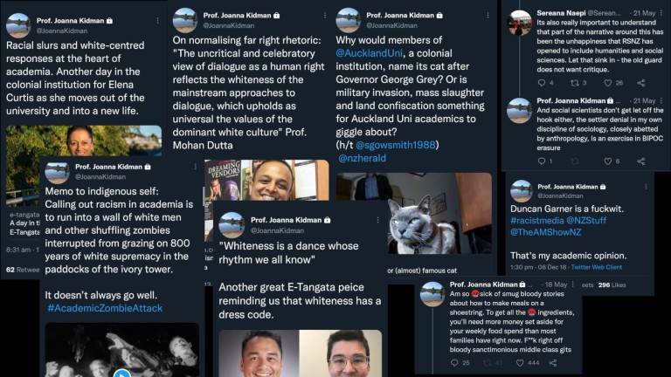
Task: Like the meals on a shoestring tweet
Action: (x=520, y=363)
